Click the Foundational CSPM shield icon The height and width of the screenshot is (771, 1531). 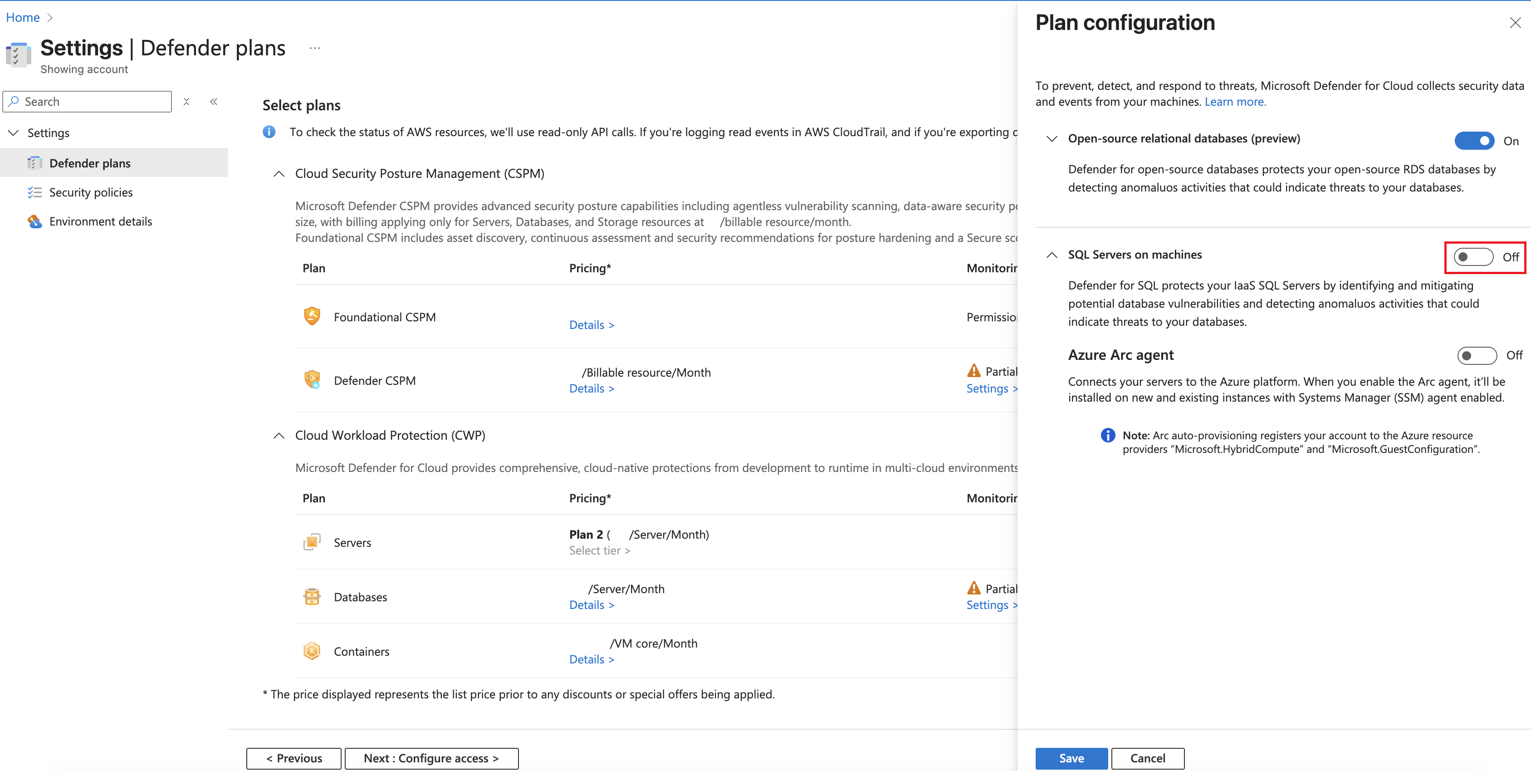coord(312,316)
